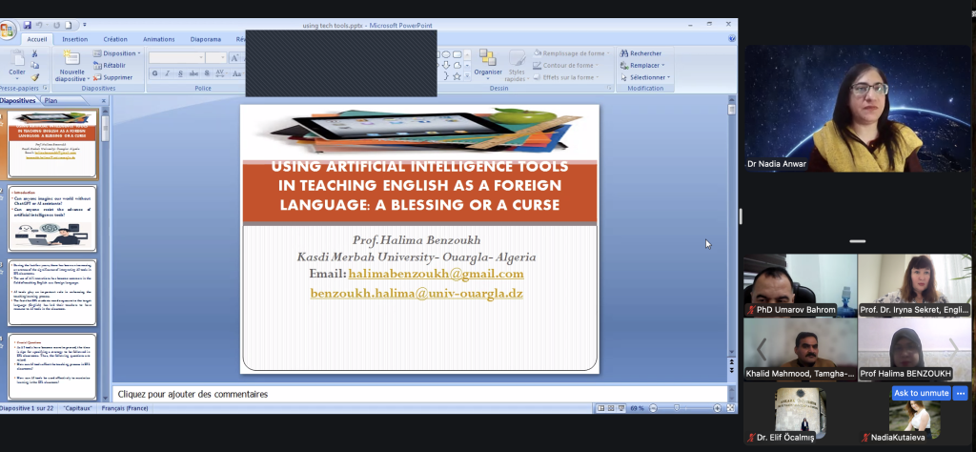The width and height of the screenshot is (976, 452).
Task: Toggle text shadow (S) formatting
Action: coord(206,73)
